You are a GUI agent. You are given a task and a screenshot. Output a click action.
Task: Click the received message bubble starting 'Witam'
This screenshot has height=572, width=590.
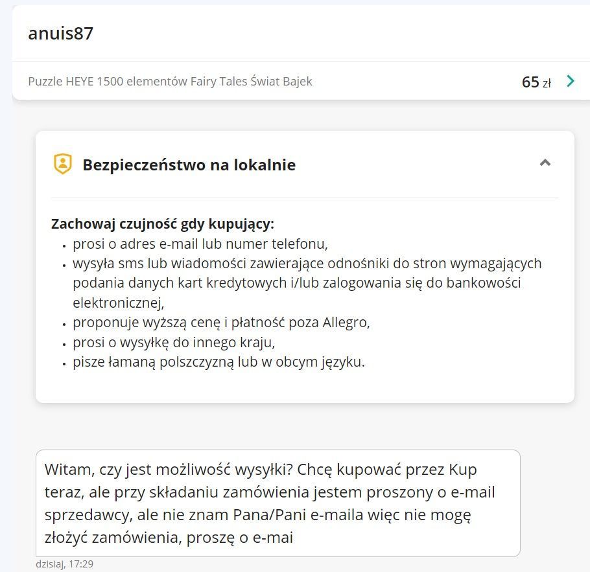[277, 503]
